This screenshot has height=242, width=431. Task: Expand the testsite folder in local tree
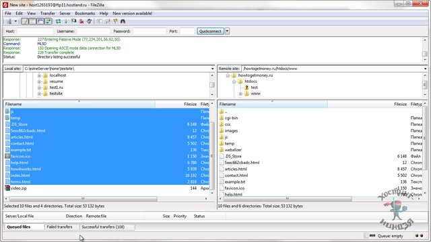tap(39, 93)
